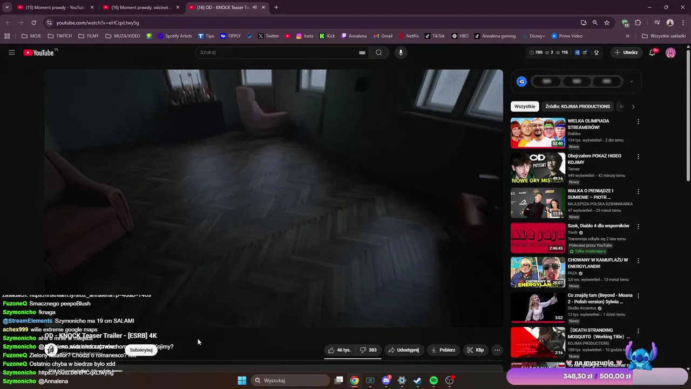Open the Chrome zoom magnifier icon
This screenshot has width=691, height=389.
pyautogui.click(x=595, y=23)
